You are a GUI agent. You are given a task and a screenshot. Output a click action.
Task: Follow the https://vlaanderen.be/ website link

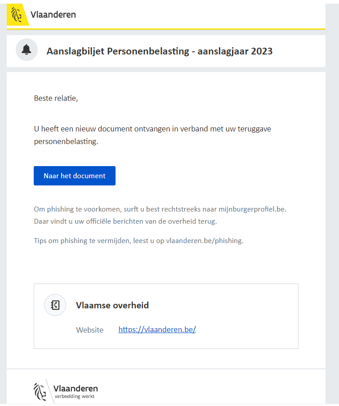(x=157, y=329)
